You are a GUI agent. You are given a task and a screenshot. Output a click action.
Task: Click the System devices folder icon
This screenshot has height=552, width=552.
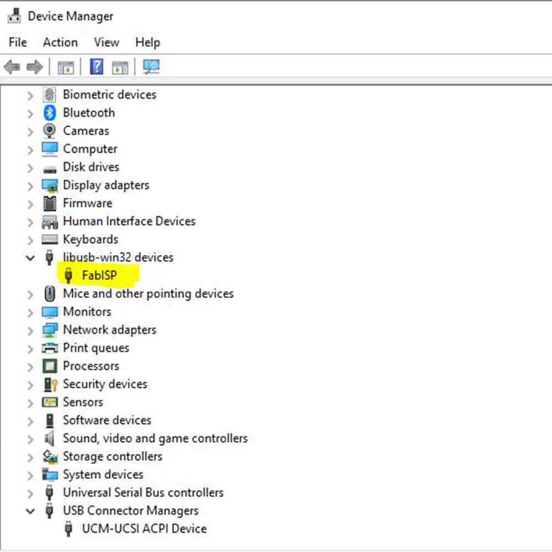point(50,475)
